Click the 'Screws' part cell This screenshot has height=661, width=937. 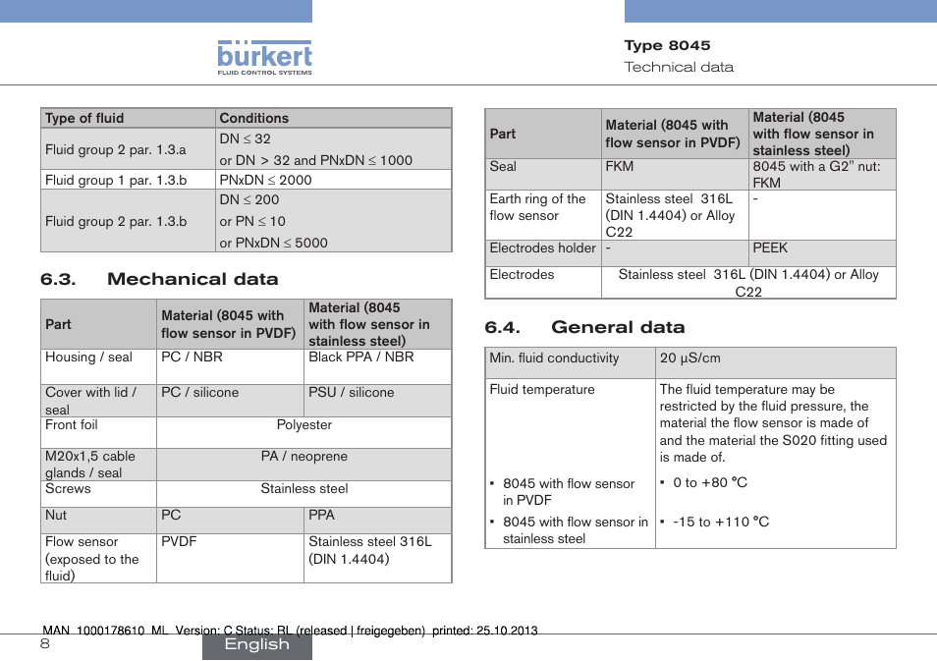click(x=98, y=494)
